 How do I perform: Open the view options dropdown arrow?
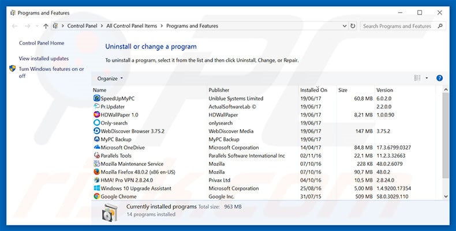click(427, 78)
